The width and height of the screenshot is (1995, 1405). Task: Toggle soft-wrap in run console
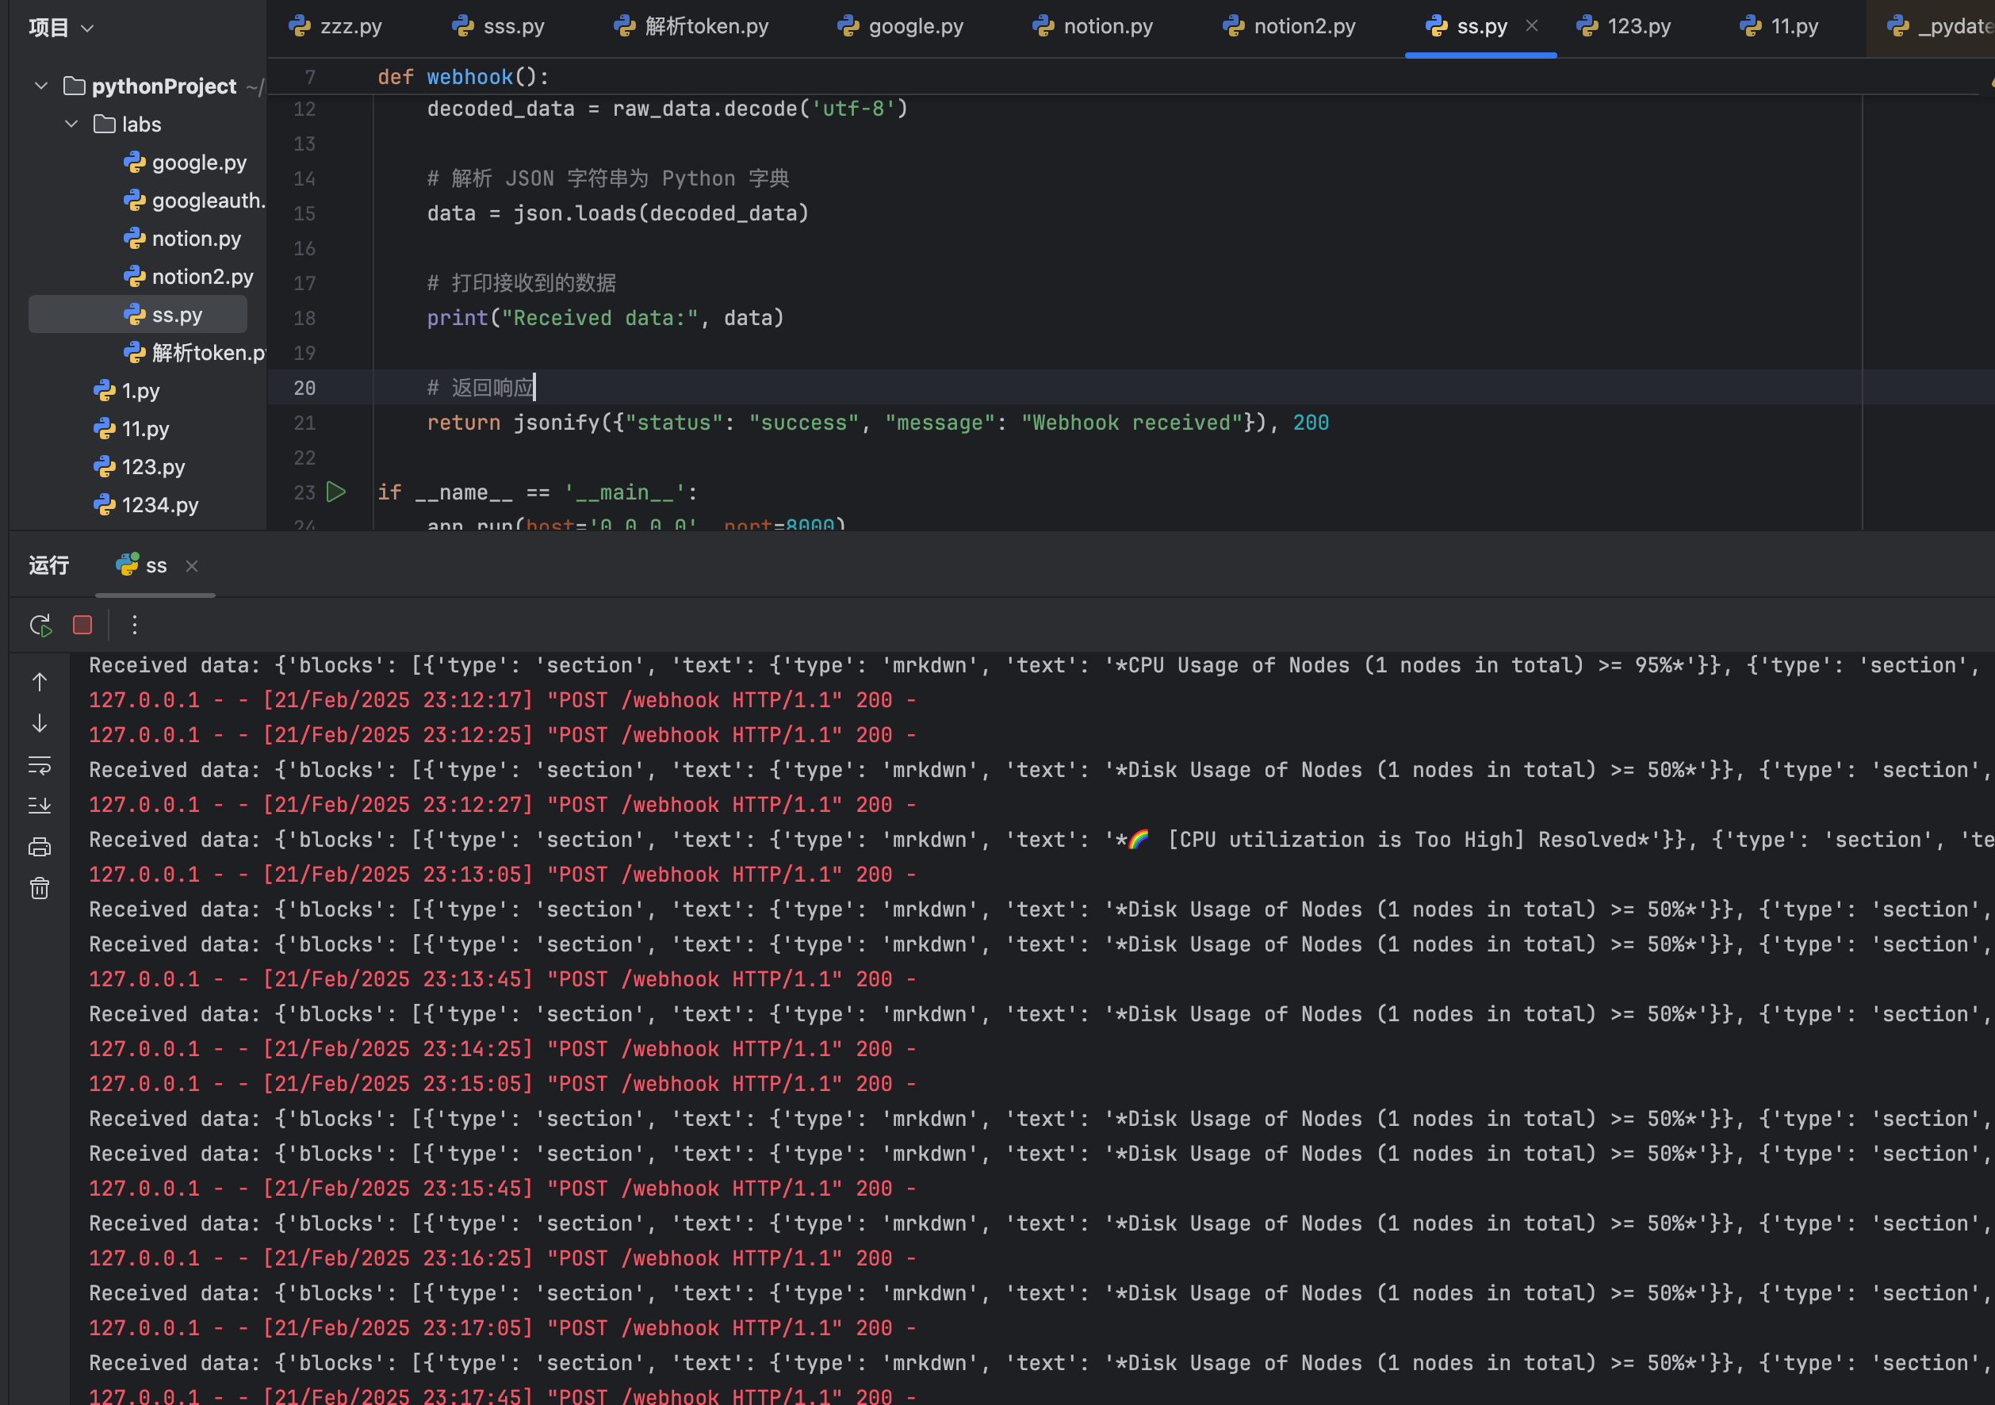[x=40, y=765]
